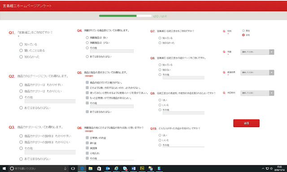Screen dimensions: 287x172
Task: Click the Q3 その他 text field
Action: [x=50, y=152]
